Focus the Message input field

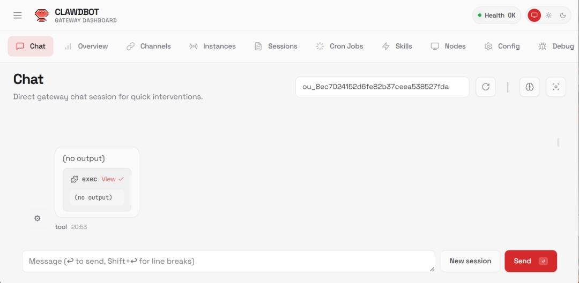click(228, 261)
